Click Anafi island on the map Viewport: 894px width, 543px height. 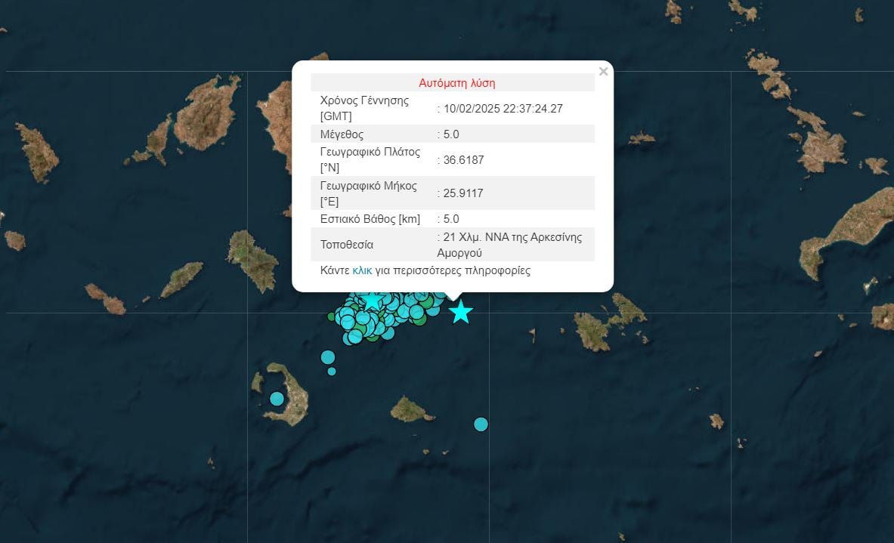coord(410,409)
